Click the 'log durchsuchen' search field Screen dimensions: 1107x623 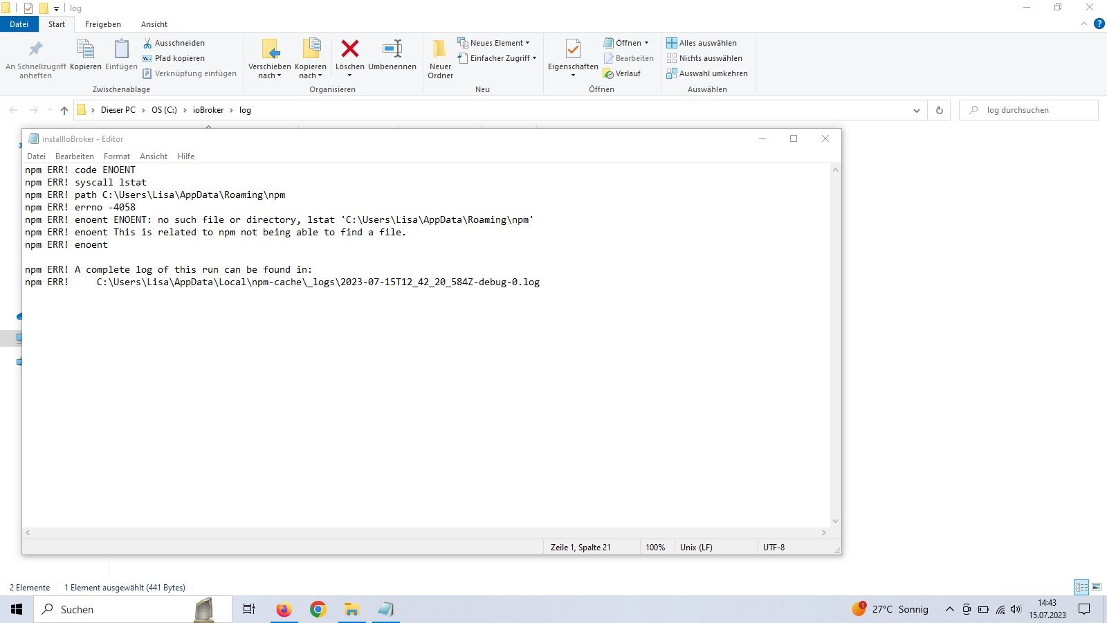point(1029,110)
